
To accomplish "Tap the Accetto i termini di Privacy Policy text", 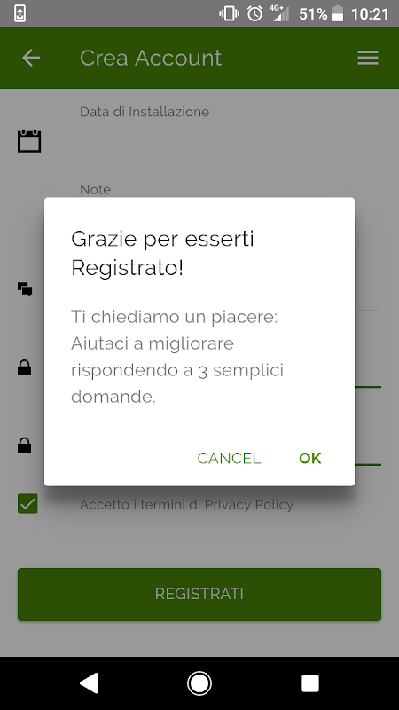I will click(187, 504).
